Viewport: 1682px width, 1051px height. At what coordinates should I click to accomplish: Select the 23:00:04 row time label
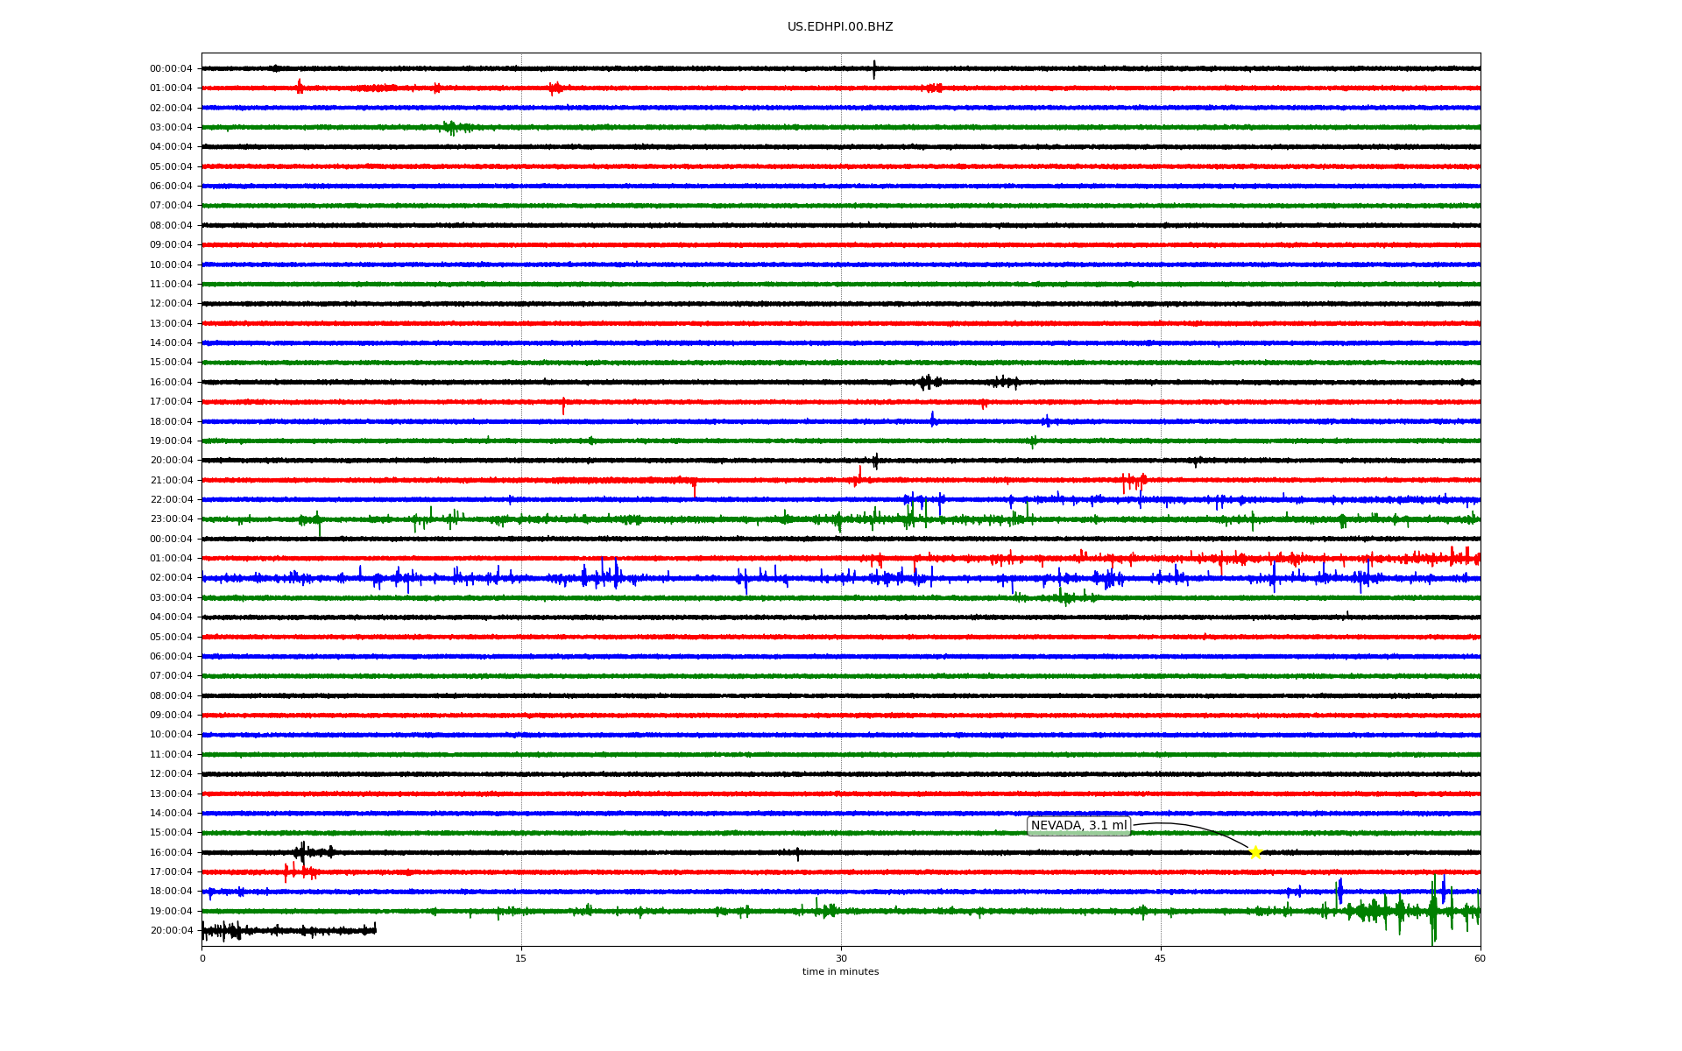[171, 519]
